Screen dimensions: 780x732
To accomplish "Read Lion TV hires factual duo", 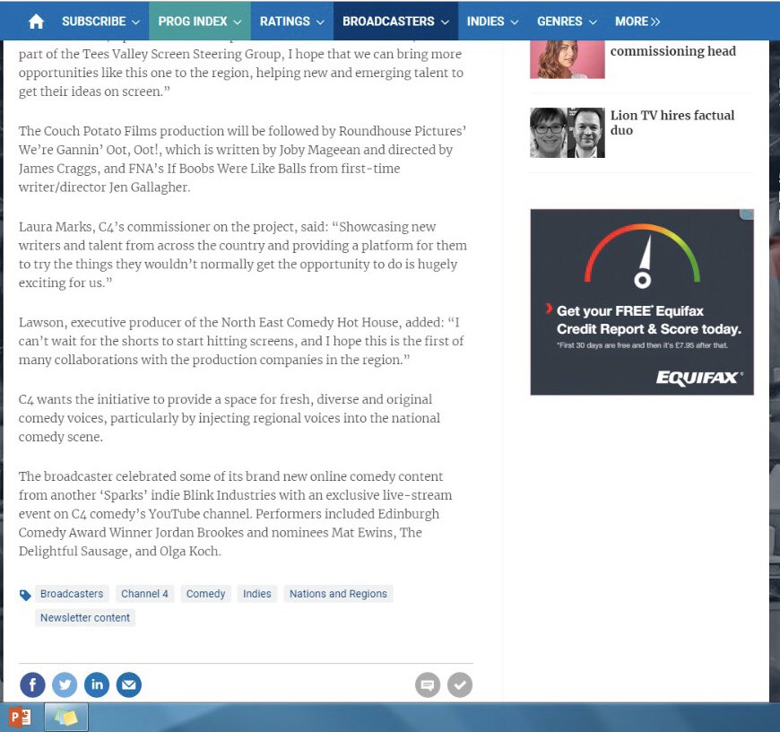I will (x=672, y=123).
